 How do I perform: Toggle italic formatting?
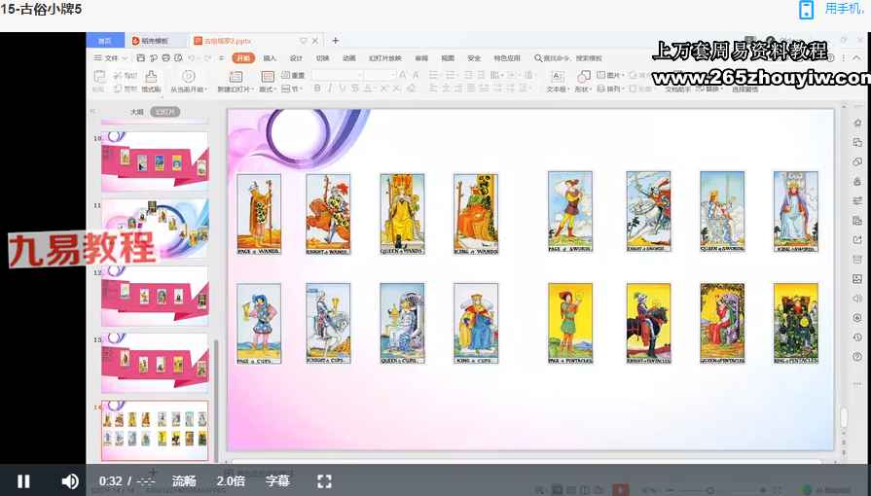click(x=329, y=89)
